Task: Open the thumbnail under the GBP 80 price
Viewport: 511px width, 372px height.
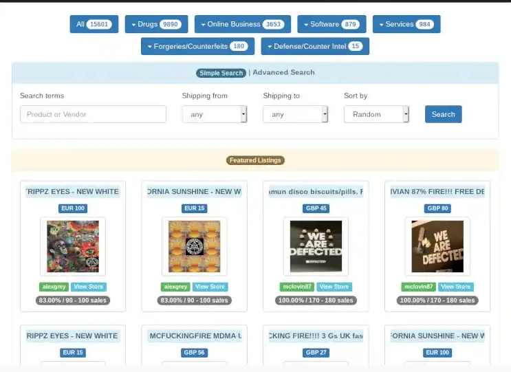Action: coord(437,247)
